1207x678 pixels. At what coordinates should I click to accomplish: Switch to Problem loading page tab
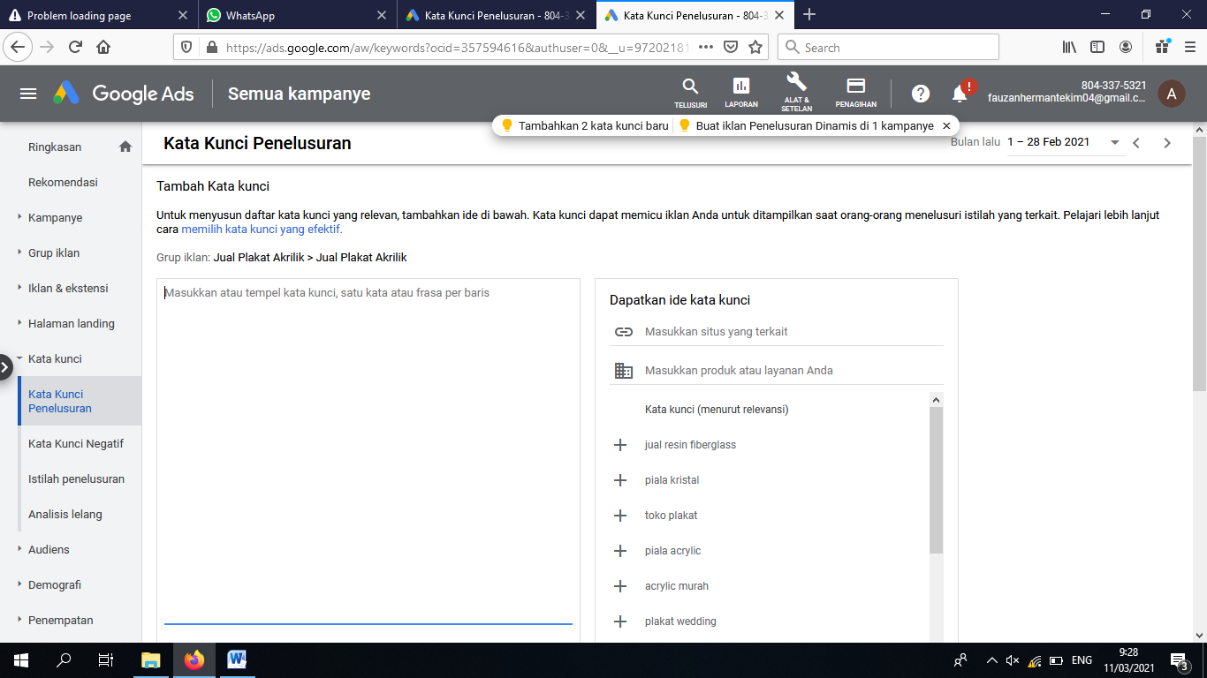[x=97, y=15]
